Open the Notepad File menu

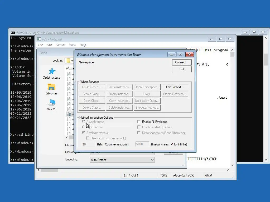pos(41,45)
